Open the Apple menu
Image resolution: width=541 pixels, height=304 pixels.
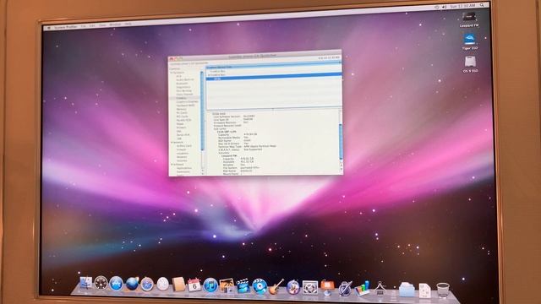coord(49,28)
